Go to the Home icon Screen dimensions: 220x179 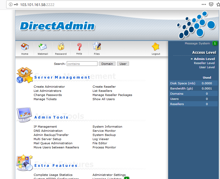click(25, 47)
